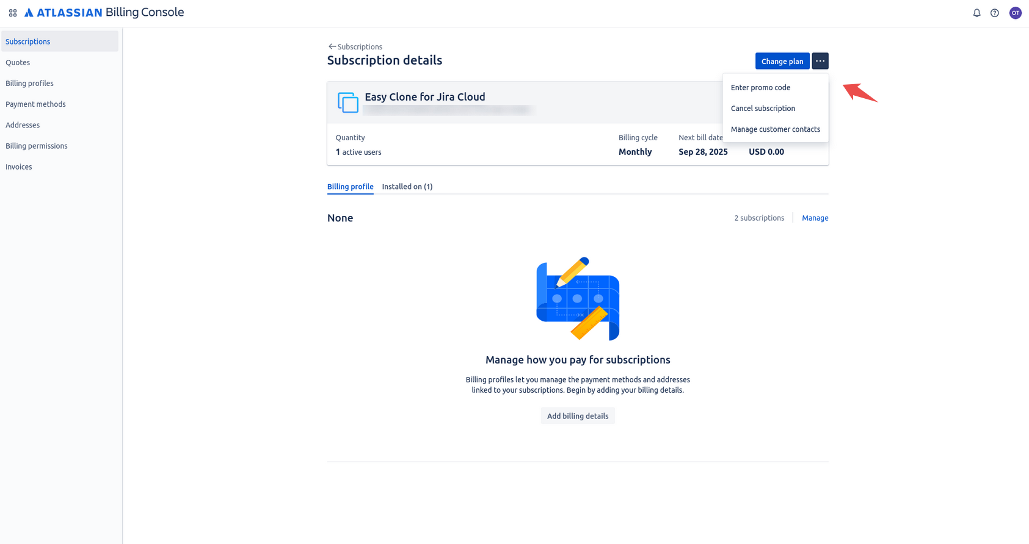Viewport: 1029px width, 544px height.
Task: Click the blueprint illustration image
Action: click(x=578, y=299)
